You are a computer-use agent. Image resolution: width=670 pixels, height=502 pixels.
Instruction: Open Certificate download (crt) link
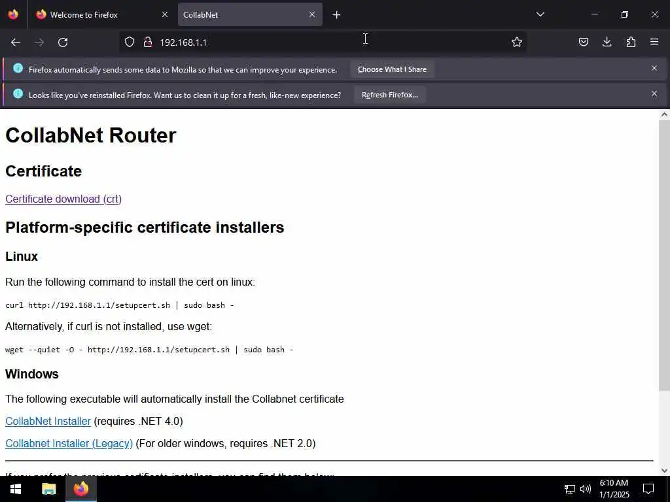(x=63, y=199)
